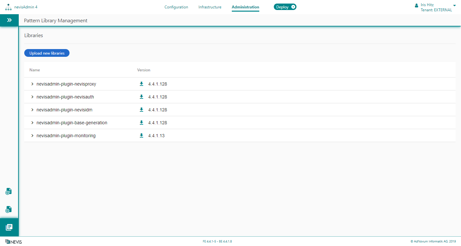This screenshot has width=461, height=246.
Task: Expand the nevisadmin-plugin-nevisproxy row
Action: [x=32, y=84]
